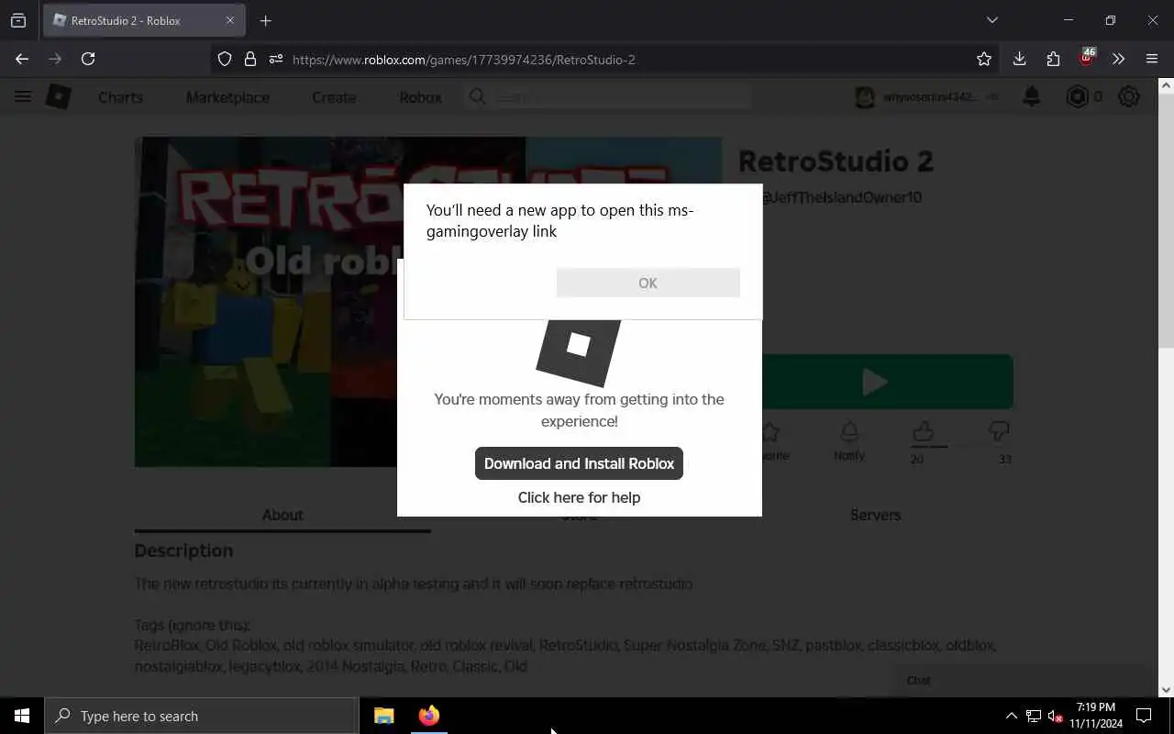The height and width of the screenshot is (734, 1174).
Task: Click the Roblox logo home icon
Action: coord(59,96)
